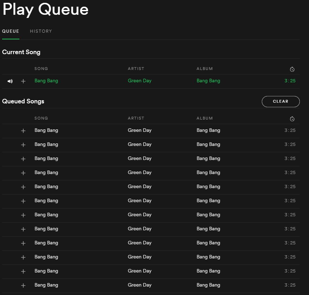
Task: Click the plus icon on the eighth queued song
Action: click(23, 229)
